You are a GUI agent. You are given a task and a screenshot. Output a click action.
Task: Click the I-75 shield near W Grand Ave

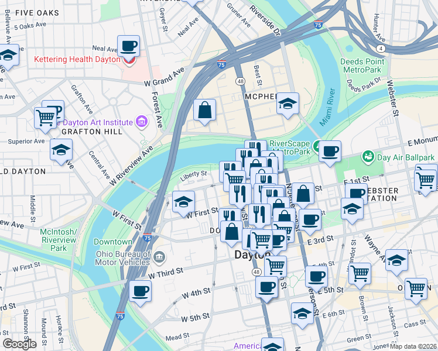pyautogui.click(x=221, y=64)
